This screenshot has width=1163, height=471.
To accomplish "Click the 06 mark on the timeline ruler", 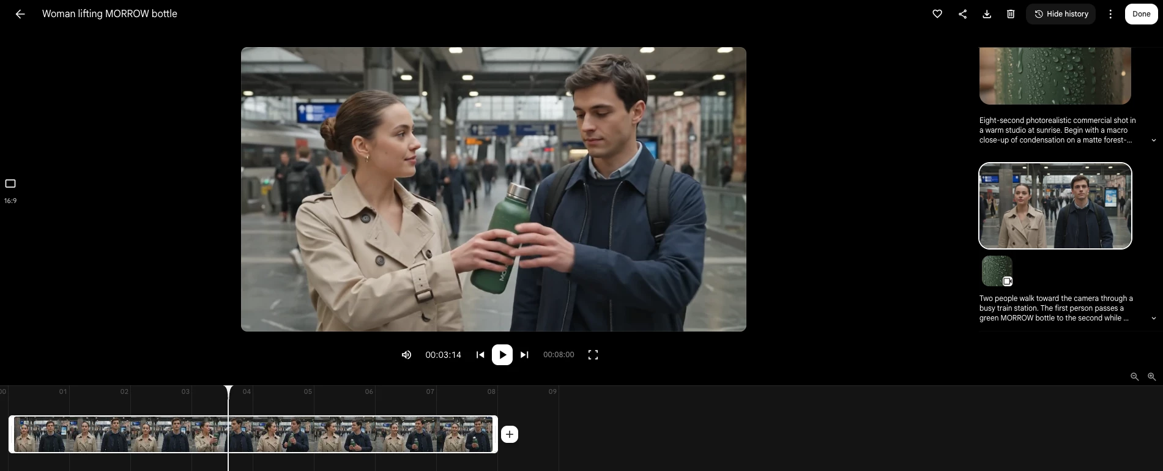I will pos(369,391).
